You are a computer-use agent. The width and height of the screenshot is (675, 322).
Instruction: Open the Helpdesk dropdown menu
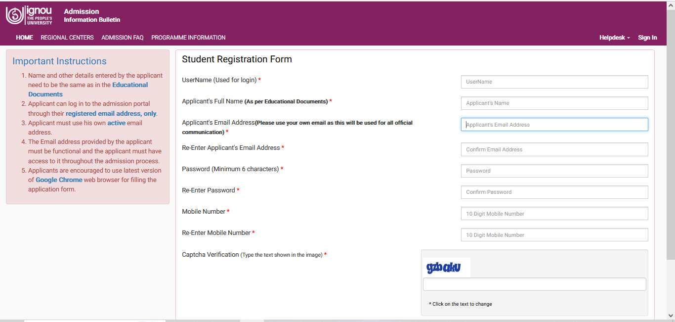[x=614, y=38]
